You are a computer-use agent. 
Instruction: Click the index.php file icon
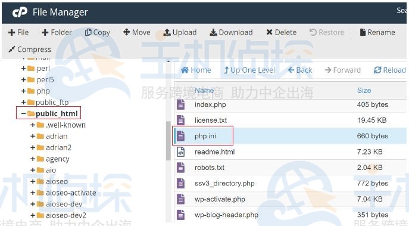coord(180,104)
